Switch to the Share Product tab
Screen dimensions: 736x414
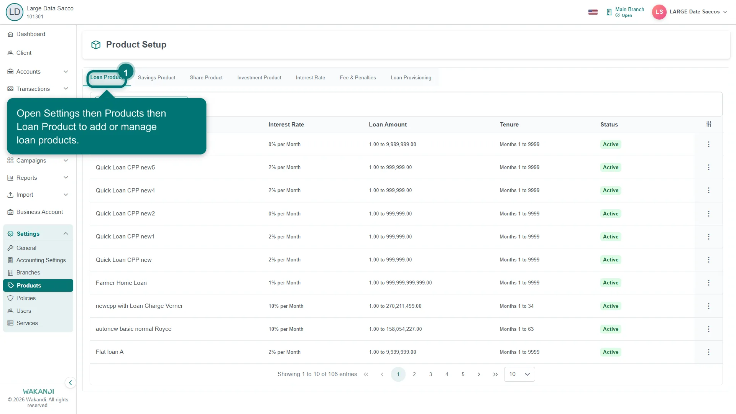[206, 77]
